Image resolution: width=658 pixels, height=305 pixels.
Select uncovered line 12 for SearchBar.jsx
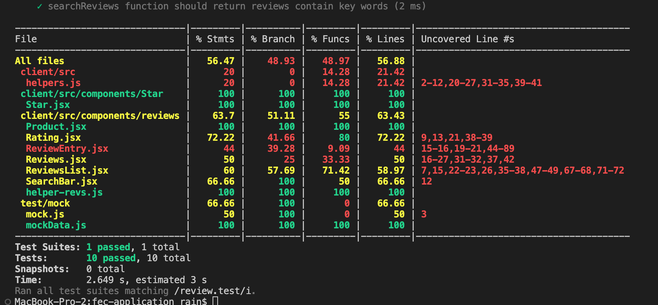426,181
